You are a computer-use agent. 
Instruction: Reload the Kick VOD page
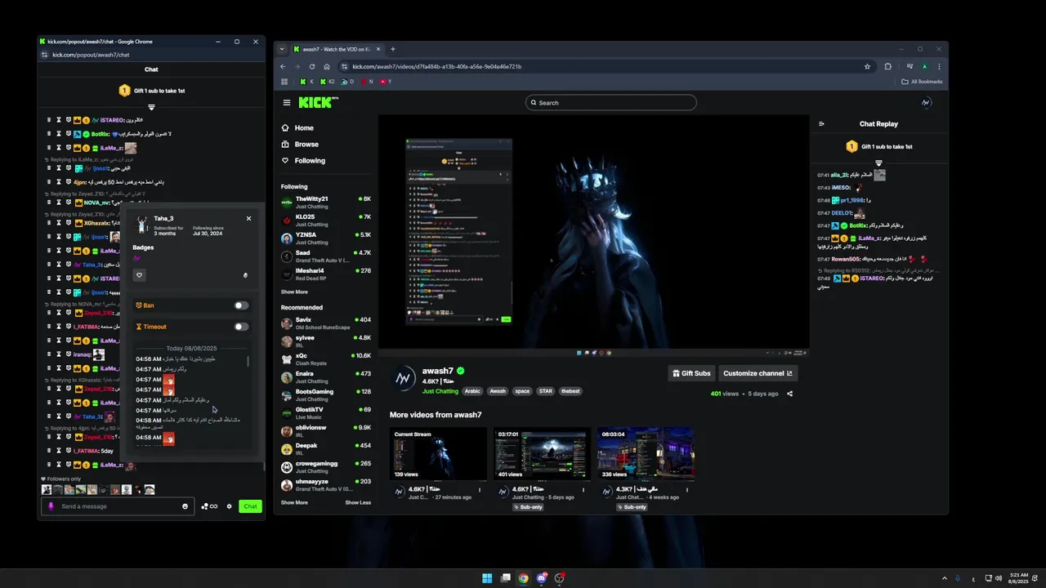[x=311, y=66]
